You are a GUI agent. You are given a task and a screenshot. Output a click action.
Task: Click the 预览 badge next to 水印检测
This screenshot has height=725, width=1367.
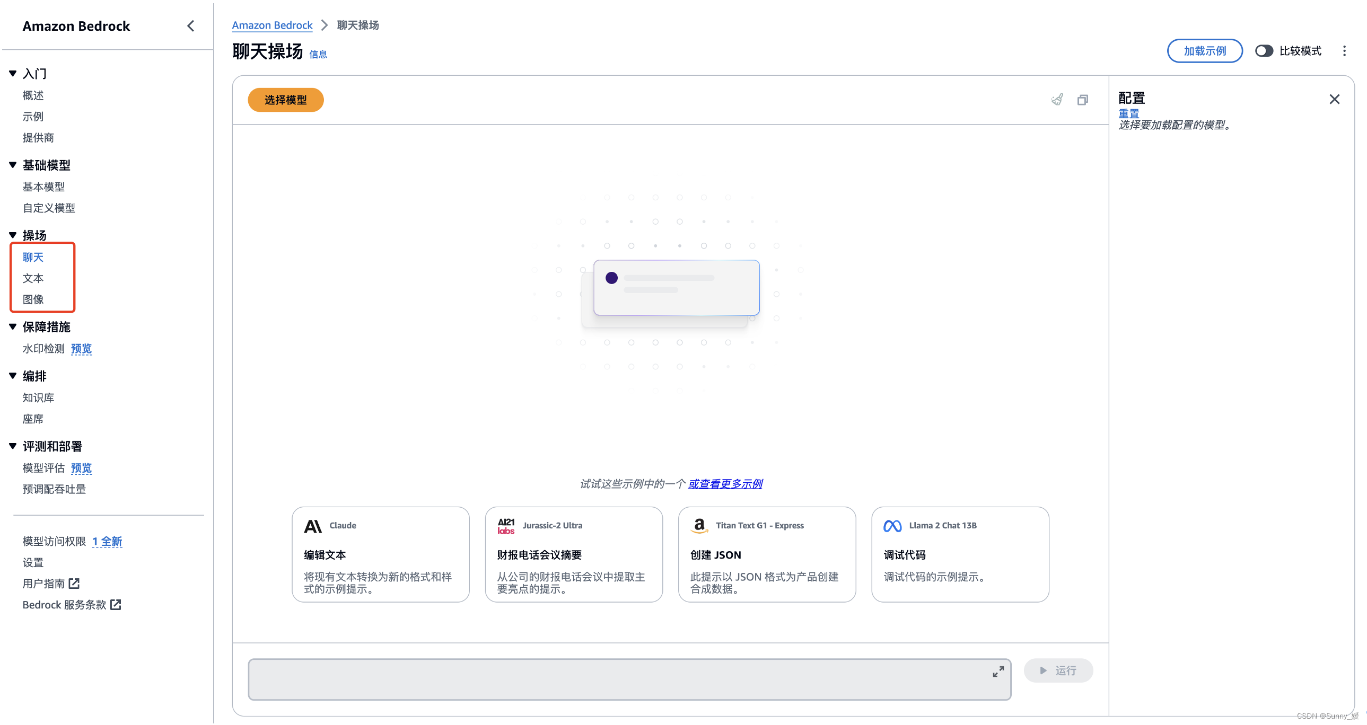pos(81,348)
